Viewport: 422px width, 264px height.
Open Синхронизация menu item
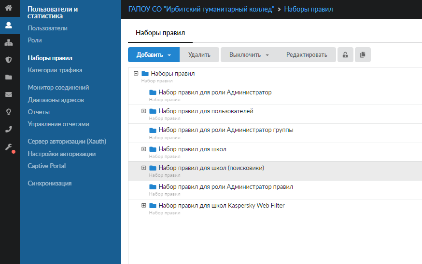point(50,184)
